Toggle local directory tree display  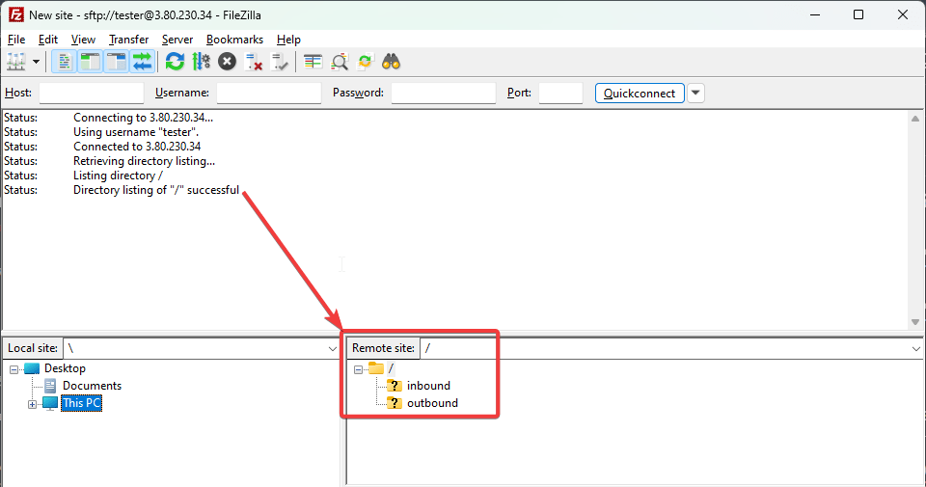click(91, 62)
